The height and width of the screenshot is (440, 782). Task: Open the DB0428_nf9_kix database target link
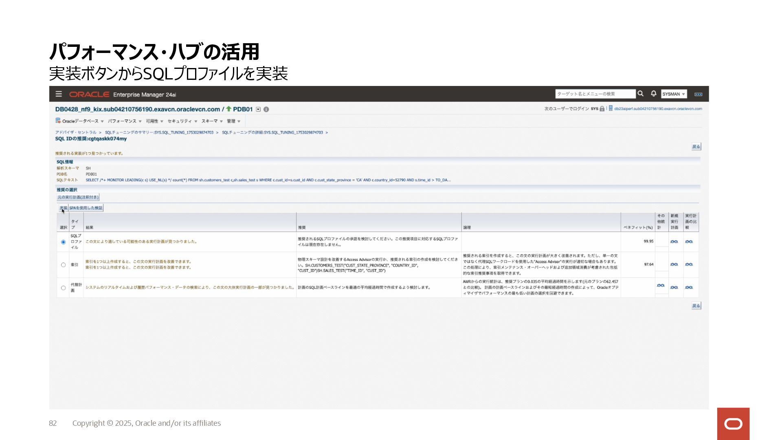[138, 109]
